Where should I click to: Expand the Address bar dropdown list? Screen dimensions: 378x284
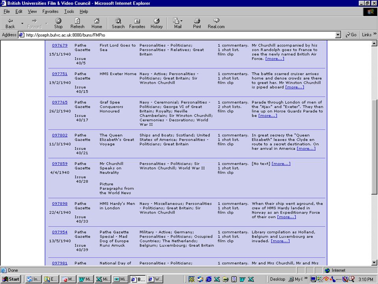338,35
